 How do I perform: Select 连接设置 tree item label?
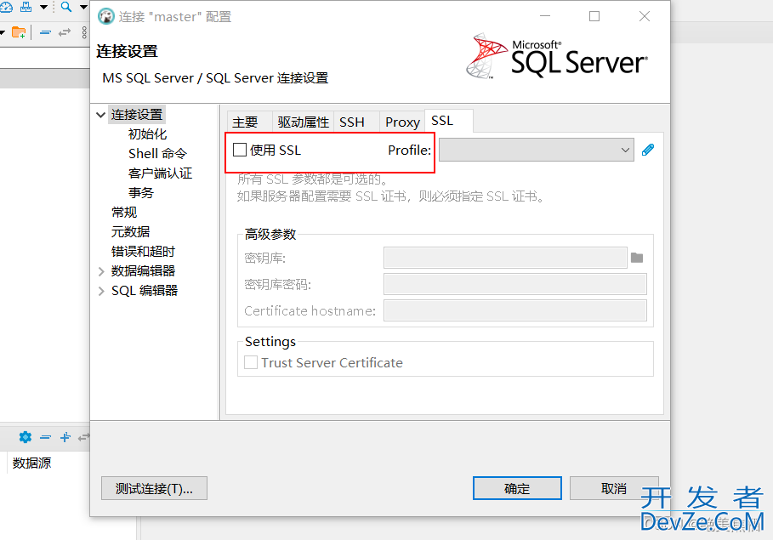pyautogui.click(x=137, y=115)
